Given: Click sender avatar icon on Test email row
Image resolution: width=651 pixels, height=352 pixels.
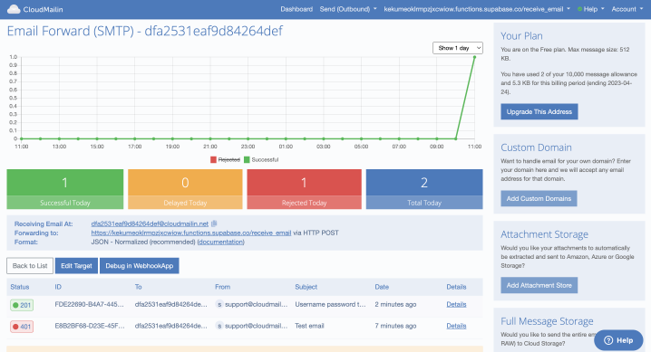Looking at the screenshot, I should click(x=219, y=326).
